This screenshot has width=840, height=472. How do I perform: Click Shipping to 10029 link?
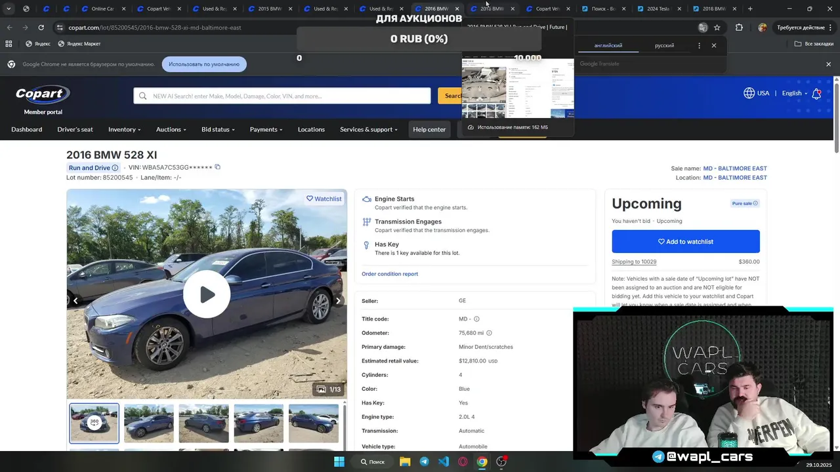(634, 262)
